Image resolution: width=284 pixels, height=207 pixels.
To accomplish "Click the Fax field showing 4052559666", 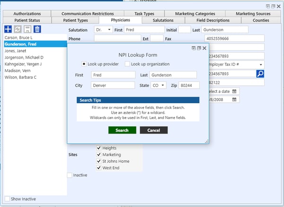I will [x=234, y=38].
